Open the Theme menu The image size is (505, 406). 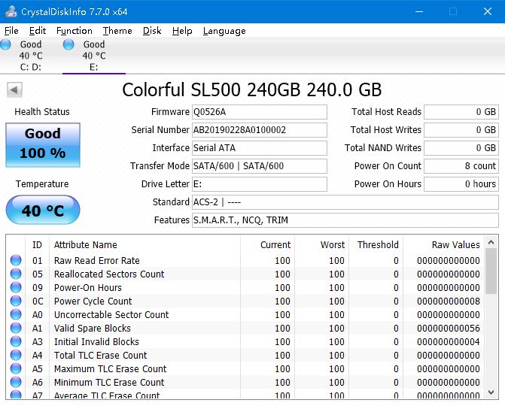(117, 31)
